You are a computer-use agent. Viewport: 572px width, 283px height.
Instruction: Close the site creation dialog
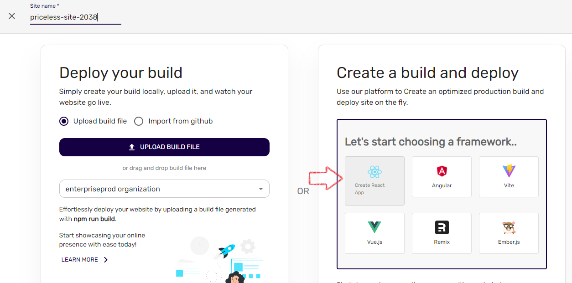pyautogui.click(x=12, y=16)
